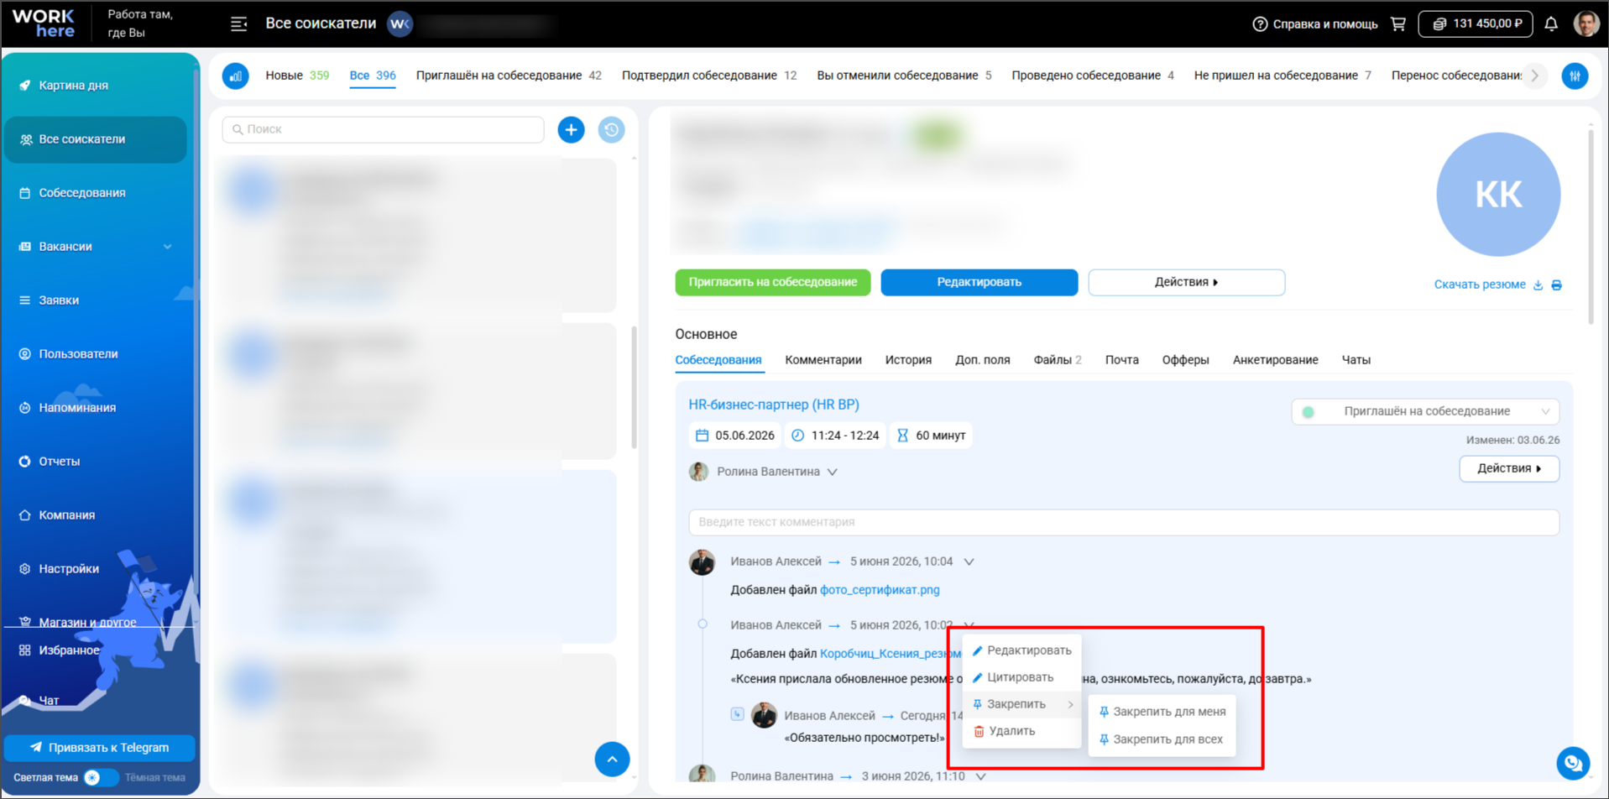Open the shopping cart icon
Image resolution: width=1609 pixels, height=799 pixels.
tap(1397, 23)
